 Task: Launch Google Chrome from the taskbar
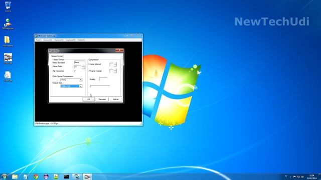36,176
